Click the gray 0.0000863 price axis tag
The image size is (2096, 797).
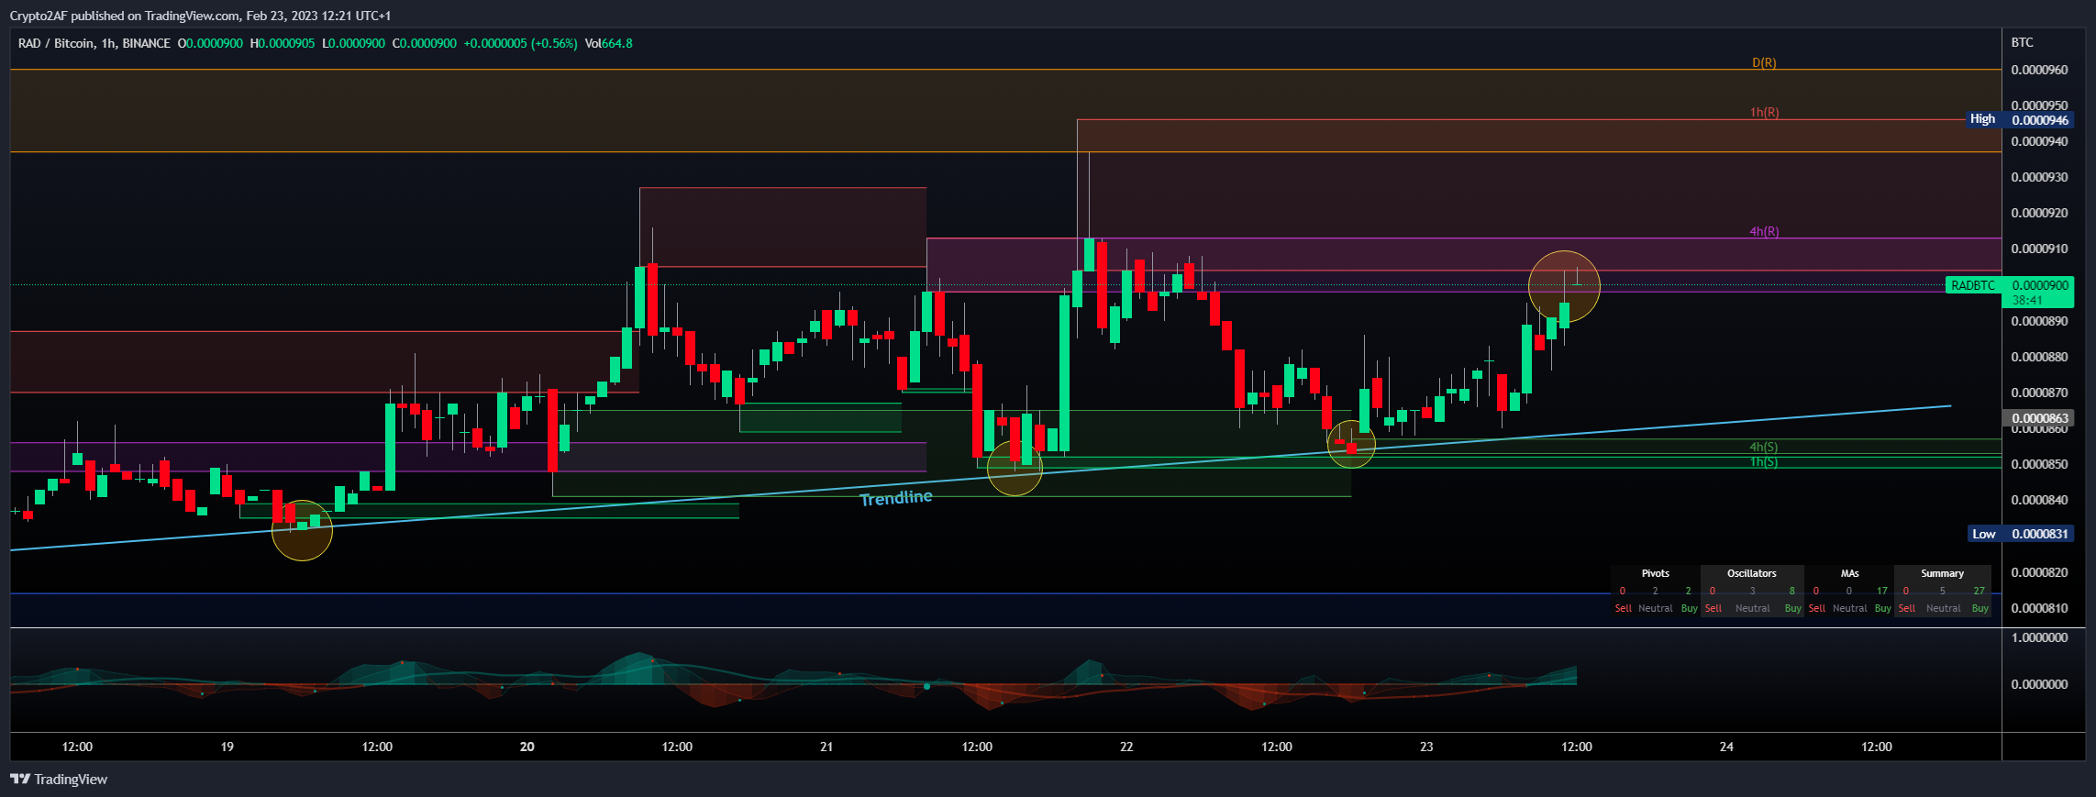pyautogui.click(x=2039, y=418)
